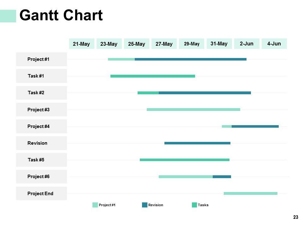Screen dimensions: 303x227
Task: Click the Tasks legend color swatch
Action: (x=194, y=205)
